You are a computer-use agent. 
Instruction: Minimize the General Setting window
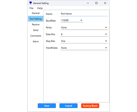pyautogui.click(x=88, y=3)
